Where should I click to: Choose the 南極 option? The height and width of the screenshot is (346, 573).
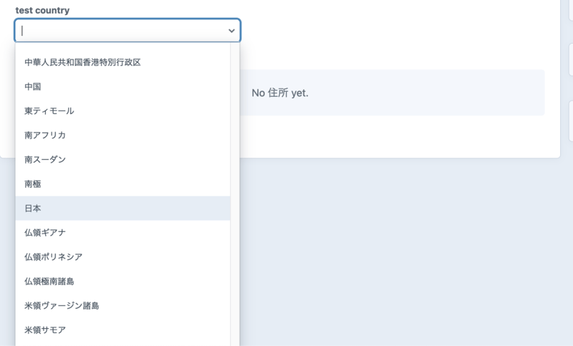33,184
